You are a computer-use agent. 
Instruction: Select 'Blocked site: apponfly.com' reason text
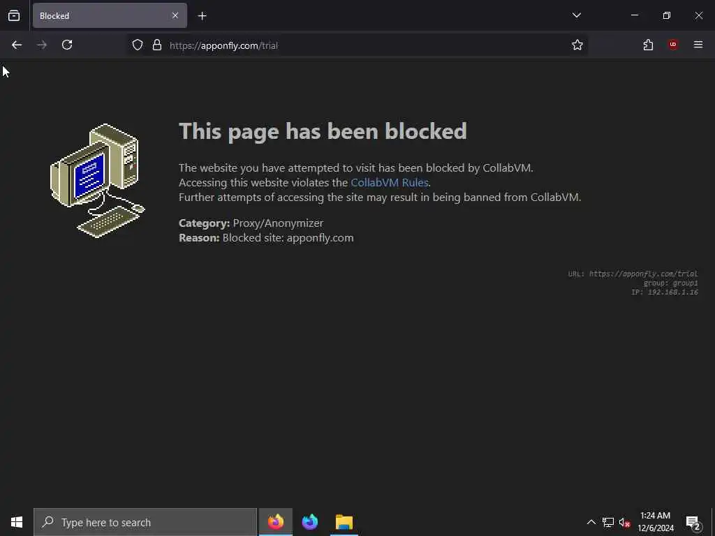click(288, 238)
